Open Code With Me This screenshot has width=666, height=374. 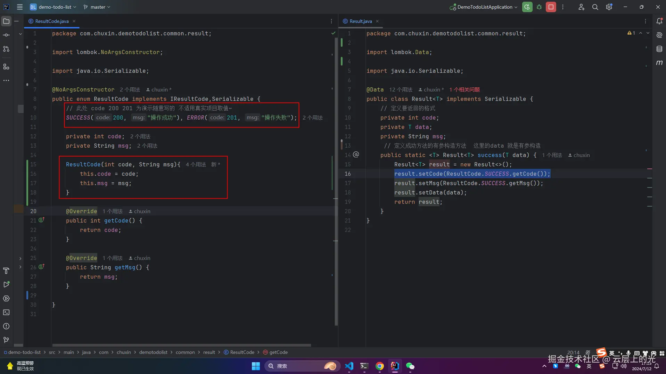coord(581,7)
